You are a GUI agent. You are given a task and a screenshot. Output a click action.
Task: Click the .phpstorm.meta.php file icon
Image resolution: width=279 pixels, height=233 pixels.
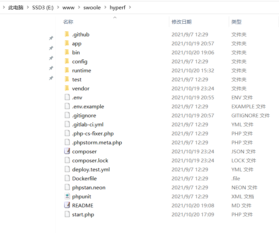point(67,142)
